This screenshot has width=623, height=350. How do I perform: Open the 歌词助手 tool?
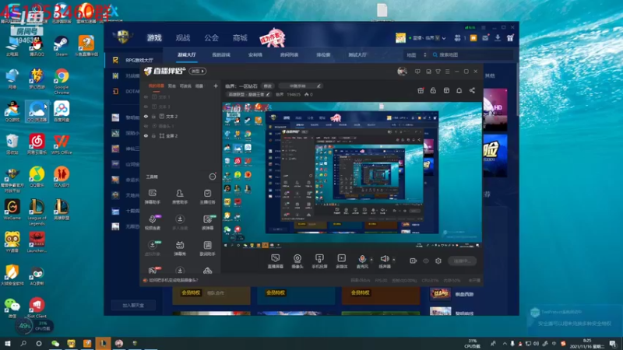point(207,248)
